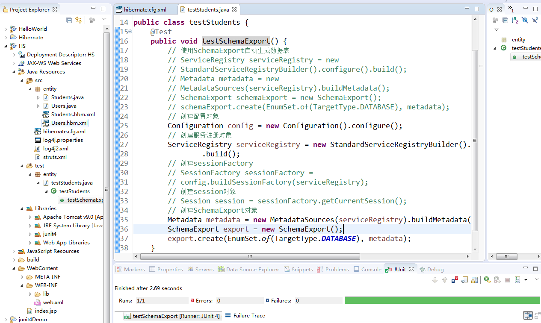The image size is (541, 323).
Task: Switch to the Servers tab
Action: coord(200,269)
